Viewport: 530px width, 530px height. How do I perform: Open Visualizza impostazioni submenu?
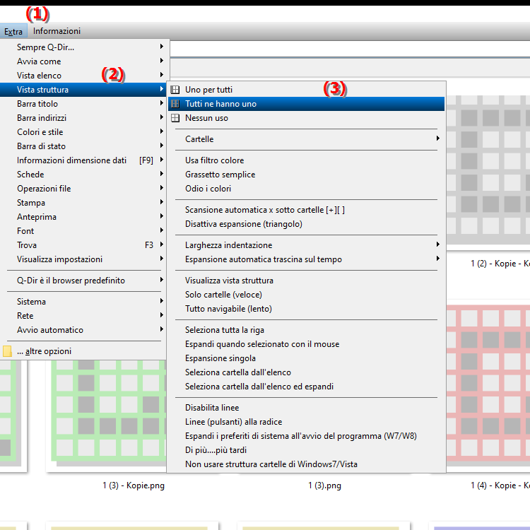tap(83, 259)
